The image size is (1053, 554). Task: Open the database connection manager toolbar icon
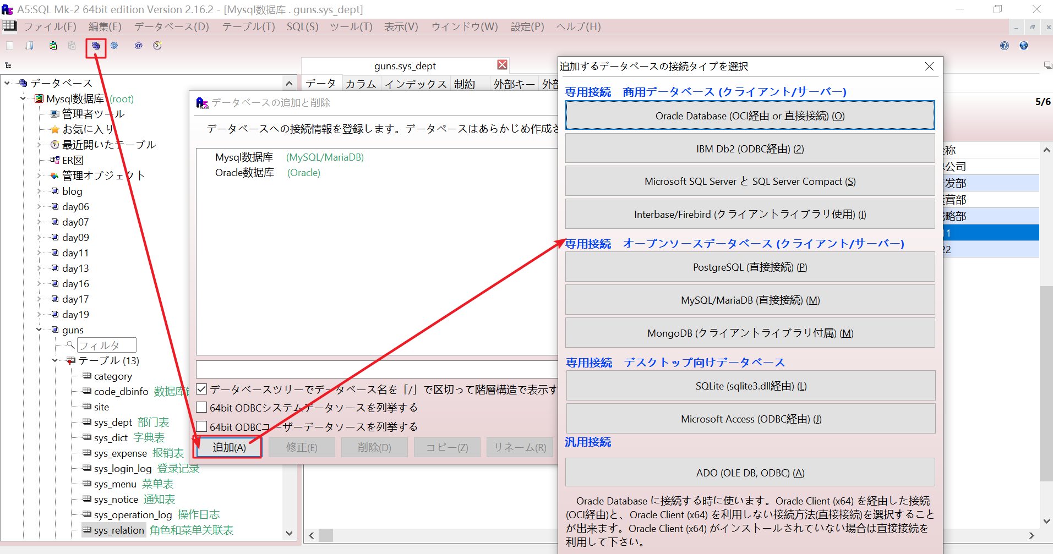point(96,46)
